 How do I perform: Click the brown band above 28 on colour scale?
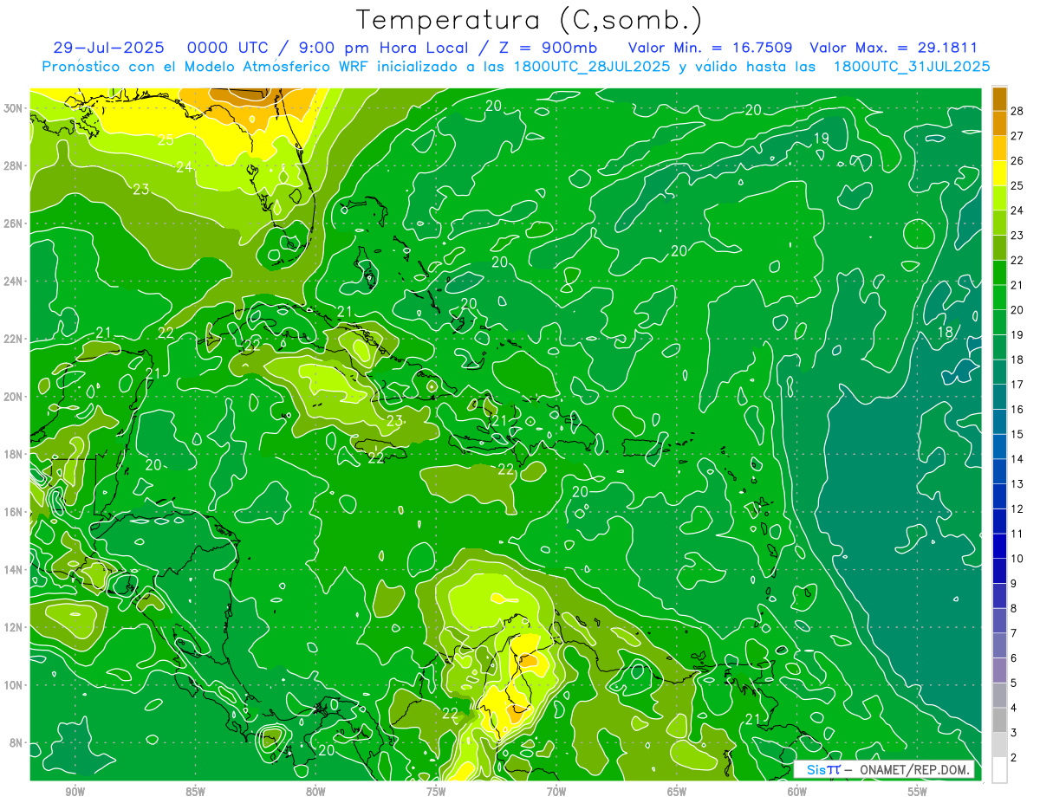click(x=999, y=98)
